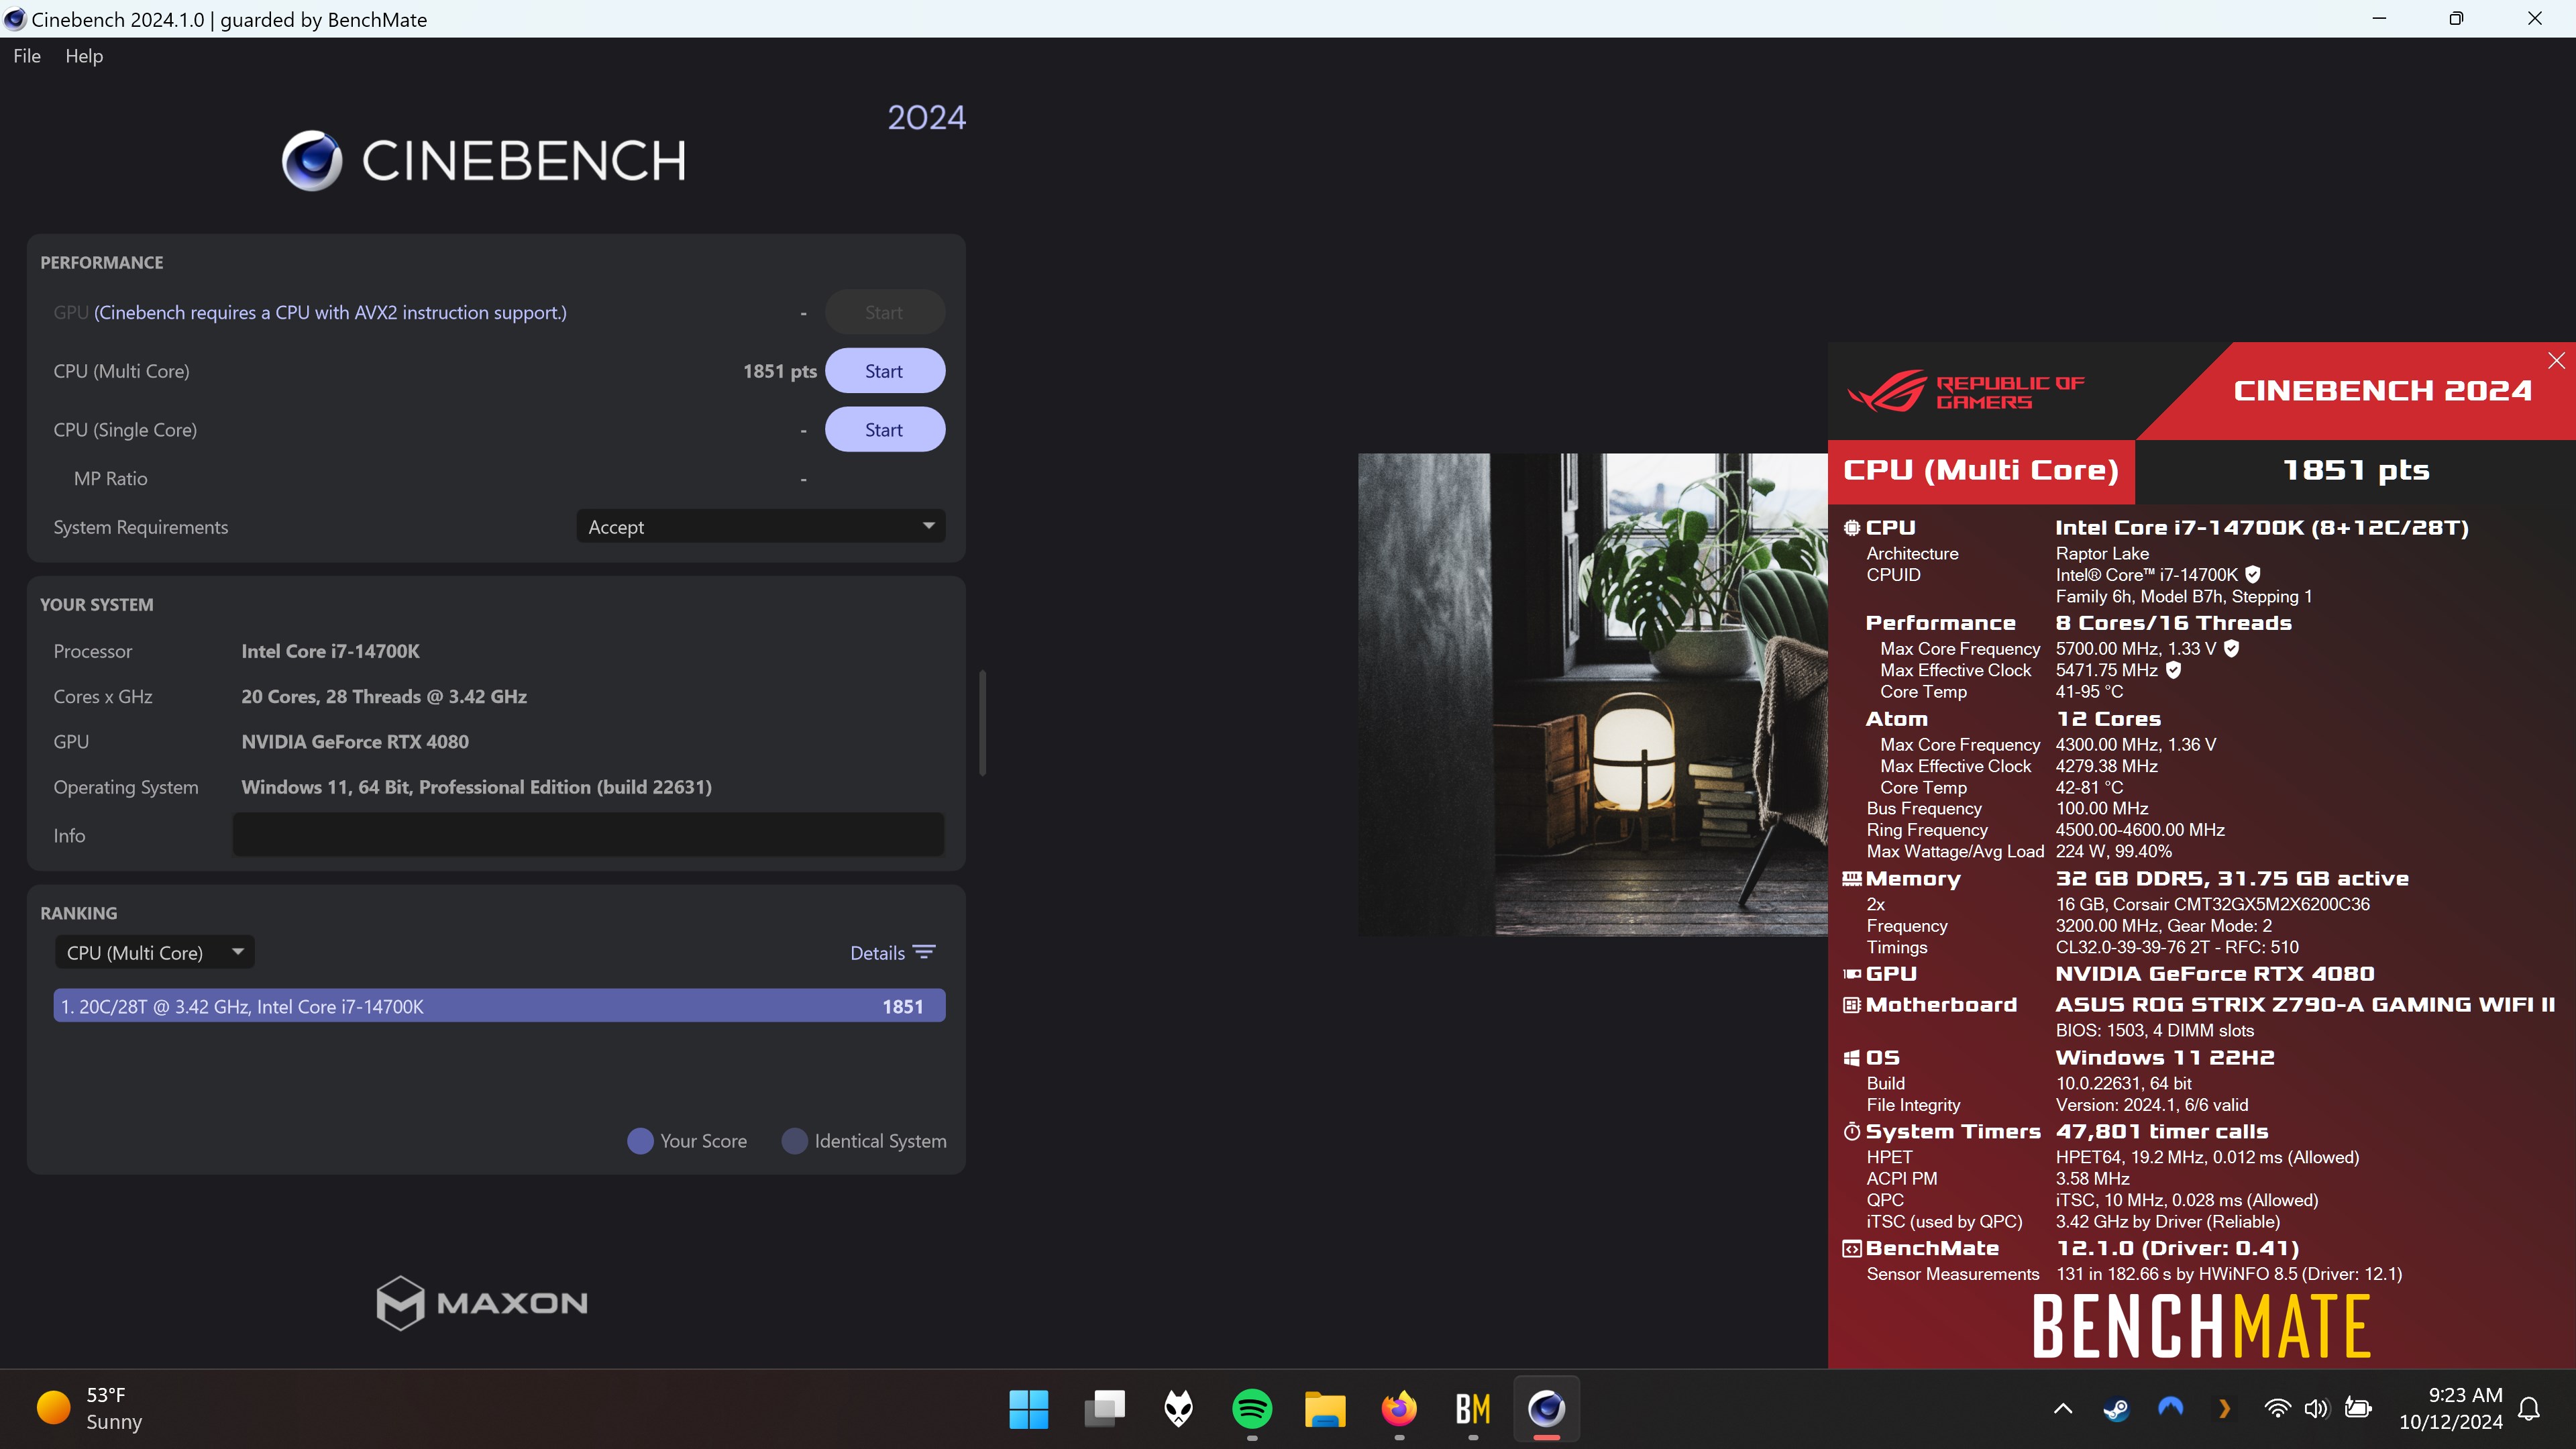This screenshot has width=2576, height=1449.
Task: Open the volume control
Action: click(2317, 1409)
